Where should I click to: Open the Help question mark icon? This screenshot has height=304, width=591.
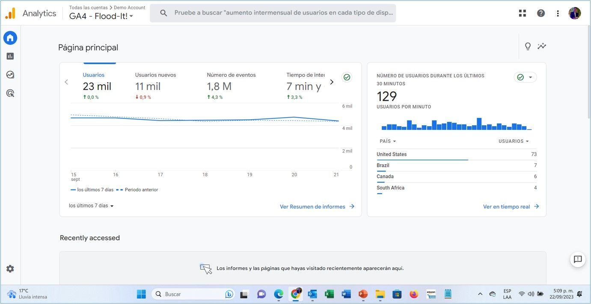coord(541,13)
